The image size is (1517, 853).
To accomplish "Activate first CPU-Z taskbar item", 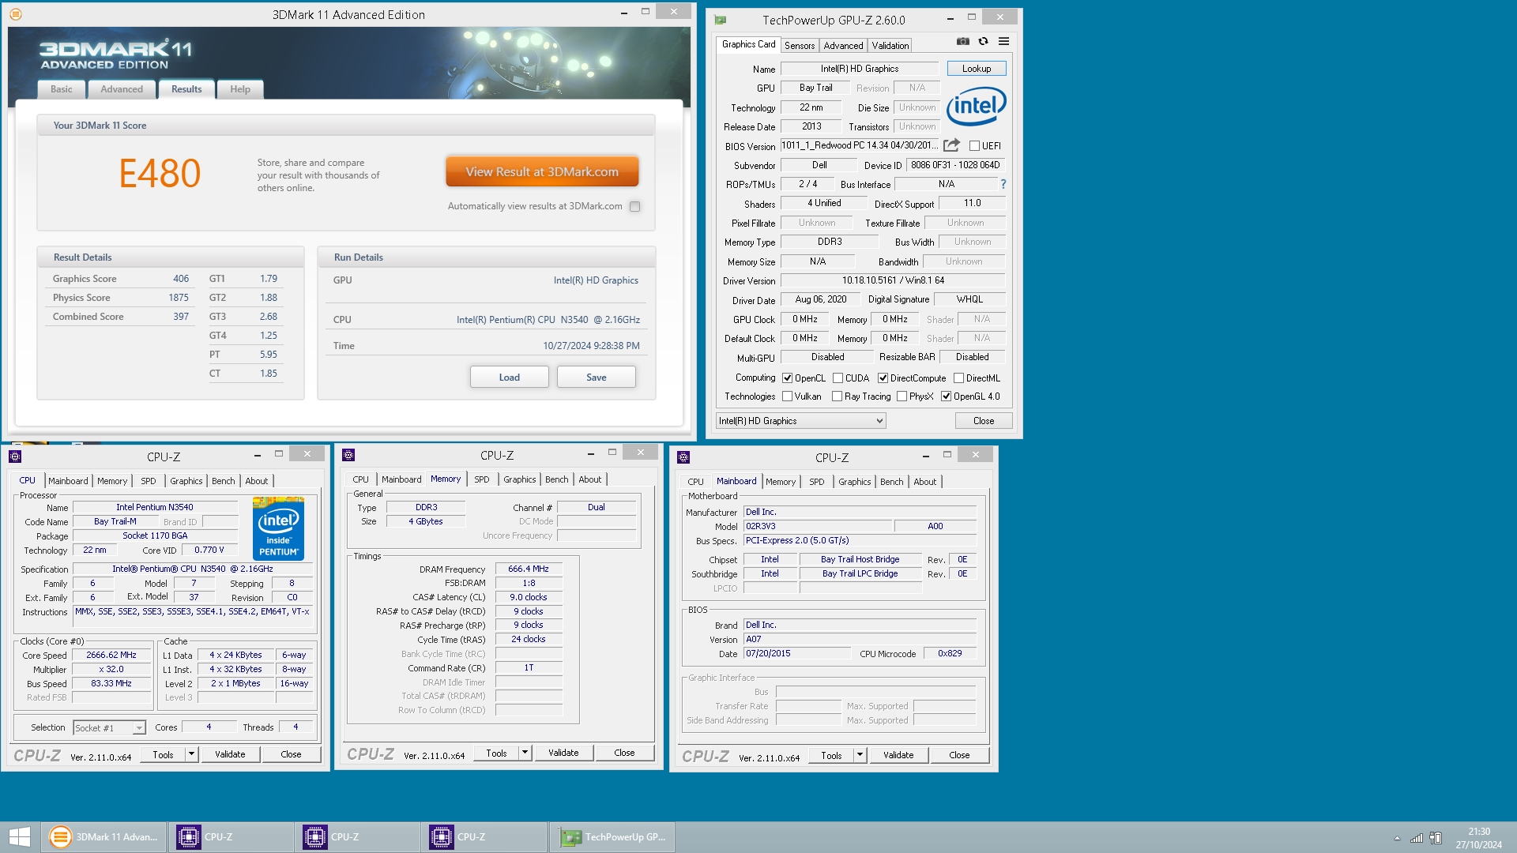I will tap(230, 837).
